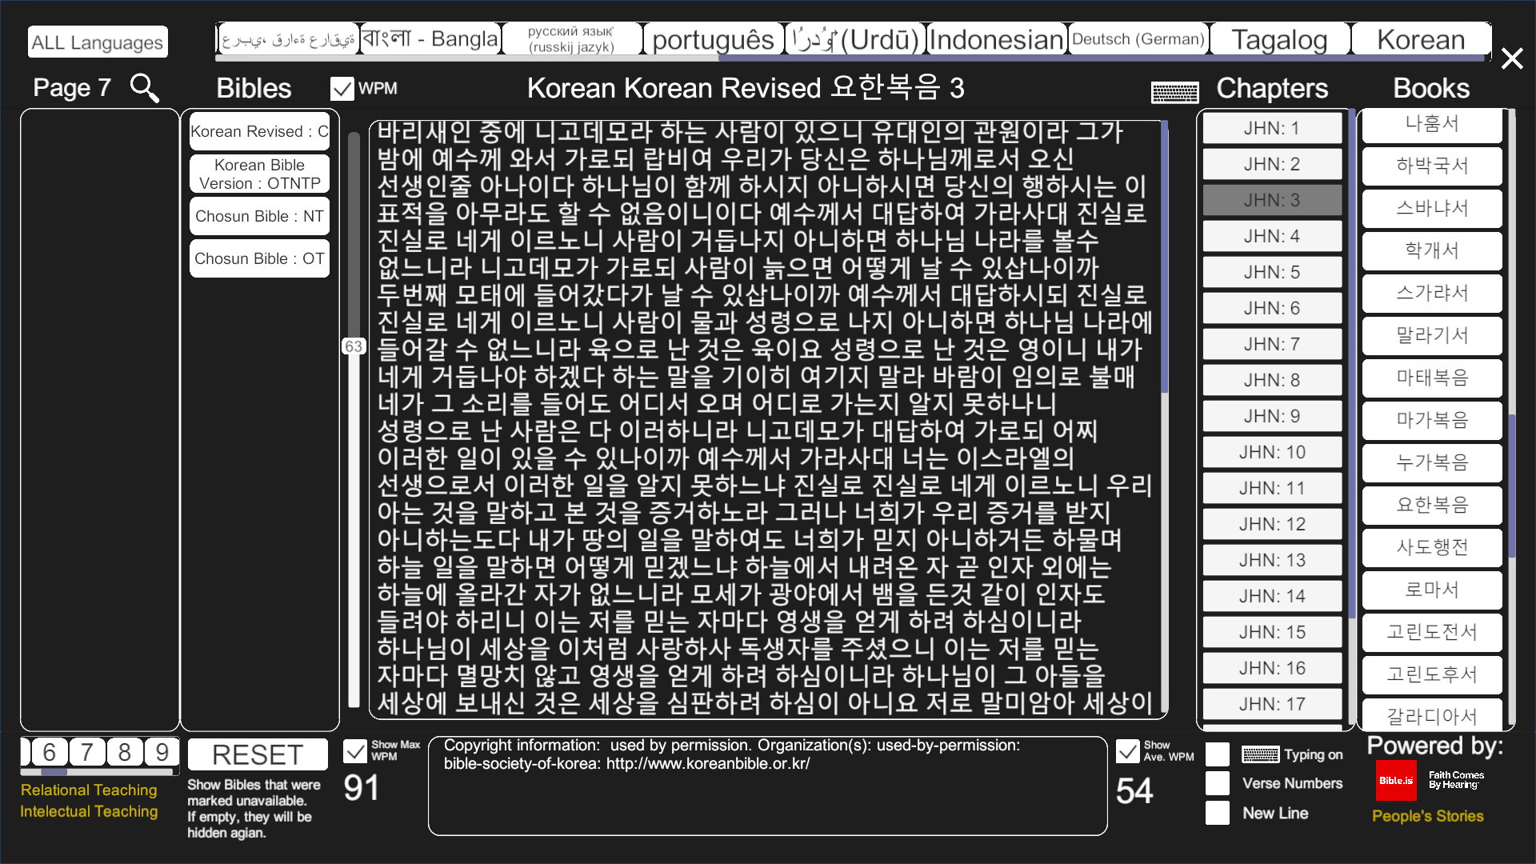Open the Indonesian language tab
Screen dimensions: 1536x864
[995, 38]
